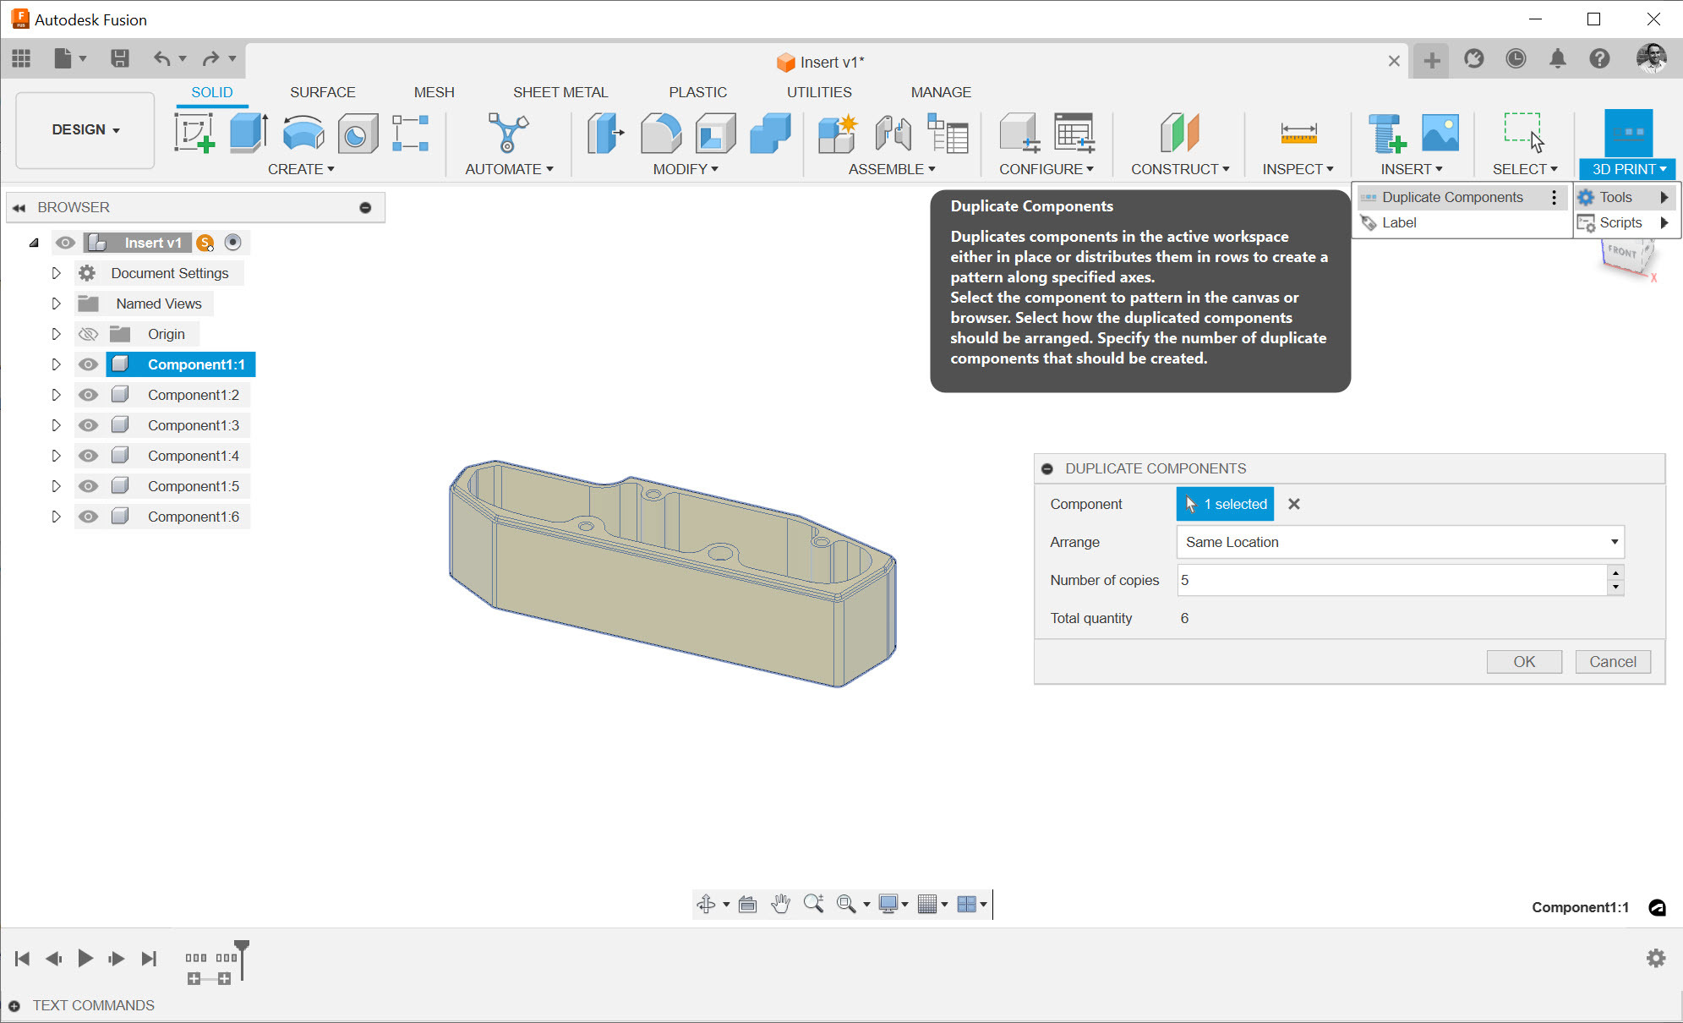Activate the Insert v1 radio button
The image size is (1683, 1023).
pos(233,243)
